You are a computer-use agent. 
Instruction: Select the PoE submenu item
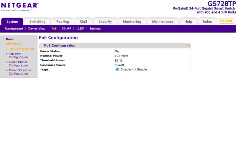pos(54,29)
